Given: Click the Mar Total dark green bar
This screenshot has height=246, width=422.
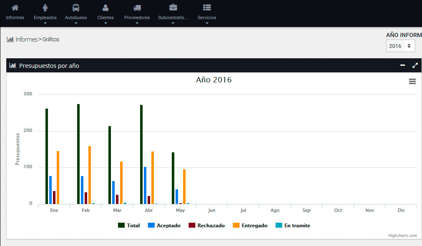Looking at the screenshot, I should [110, 165].
